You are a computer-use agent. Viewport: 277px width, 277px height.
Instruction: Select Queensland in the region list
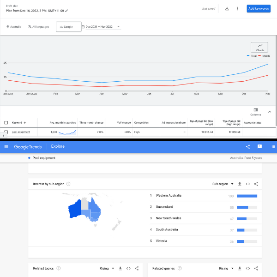164,207
